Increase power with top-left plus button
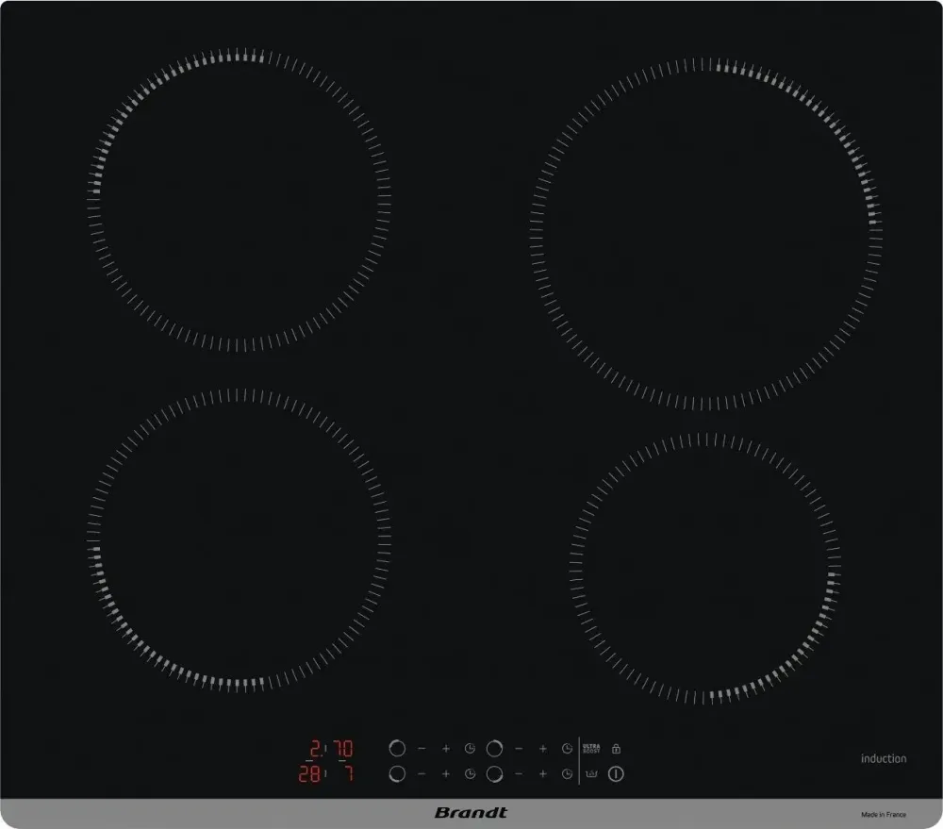This screenshot has height=829, width=943. [446, 749]
